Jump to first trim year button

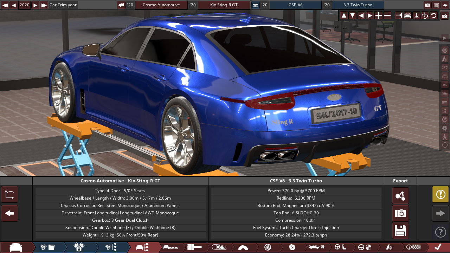tap(5, 5)
